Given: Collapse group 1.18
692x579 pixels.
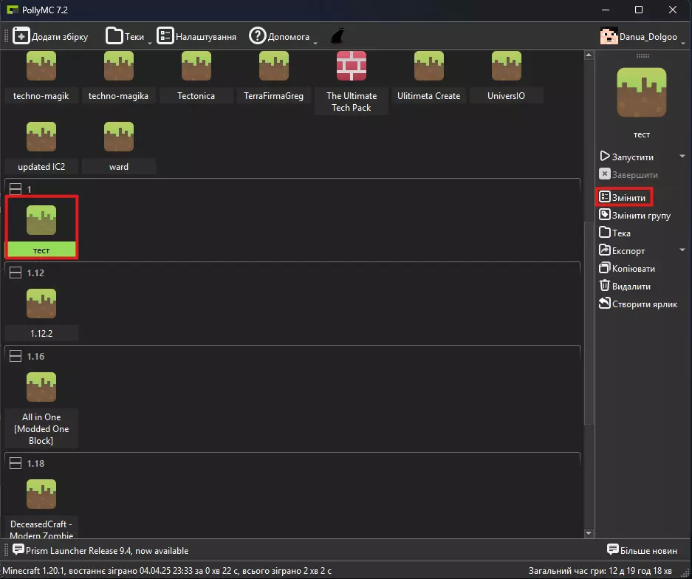Looking at the screenshot, I should pos(16,463).
